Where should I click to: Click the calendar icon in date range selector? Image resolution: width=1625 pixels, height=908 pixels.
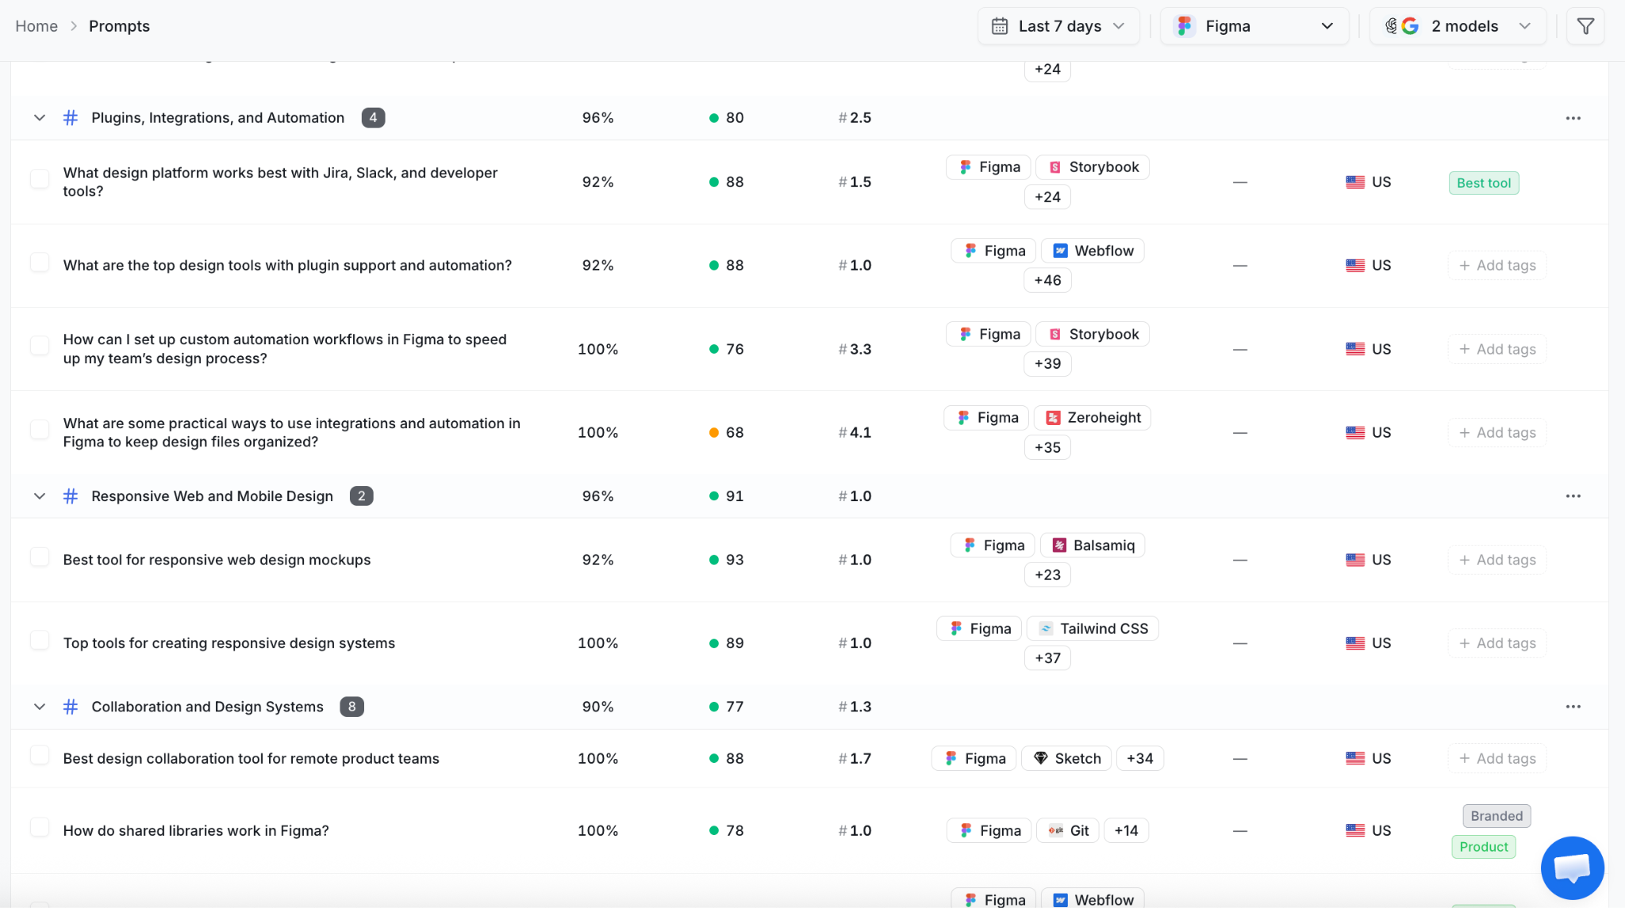(1000, 26)
